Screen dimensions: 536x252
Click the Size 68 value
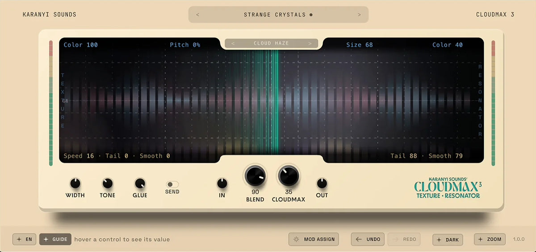click(360, 45)
